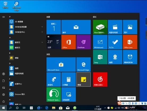Expand the Start menu hamburger navigation
The height and width of the screenshot is (111, 147).
3,17
